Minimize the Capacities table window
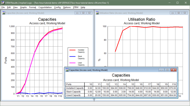The width and height of the screenshot is (190, 106). click(161, 70)
